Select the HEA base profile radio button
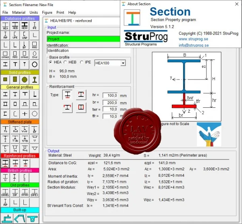 (50, 62)
